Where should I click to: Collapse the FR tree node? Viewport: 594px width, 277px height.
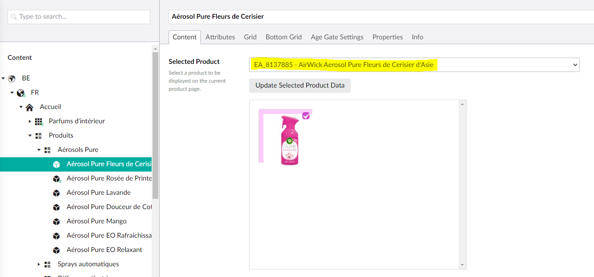[12, 92]
